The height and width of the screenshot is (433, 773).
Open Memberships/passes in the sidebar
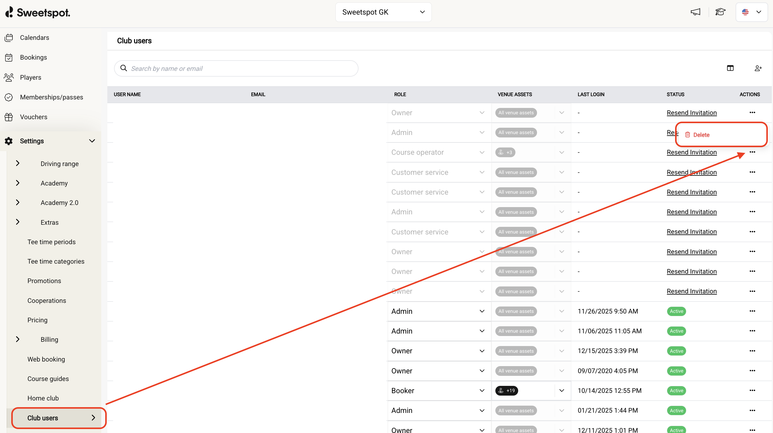[x=51, y=97]
